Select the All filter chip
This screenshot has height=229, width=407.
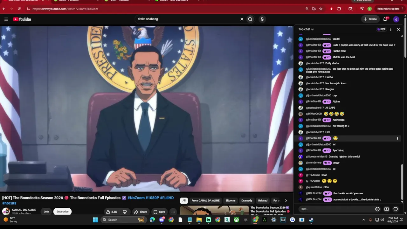(184, 201)
